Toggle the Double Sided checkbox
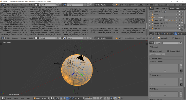Screen dimensions: 186x100 tap(168, 51)
